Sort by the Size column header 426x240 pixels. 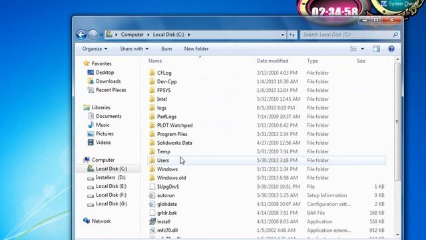(x=361, y=61)
